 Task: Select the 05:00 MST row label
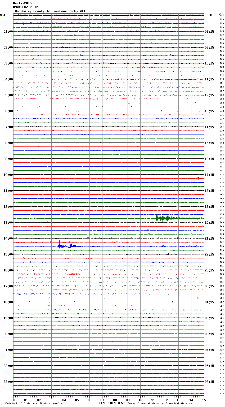[x=8, y=95]
